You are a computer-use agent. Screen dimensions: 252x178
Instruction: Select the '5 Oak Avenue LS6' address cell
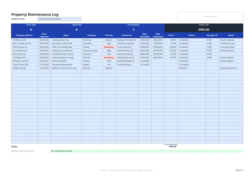tap(24, 47)
